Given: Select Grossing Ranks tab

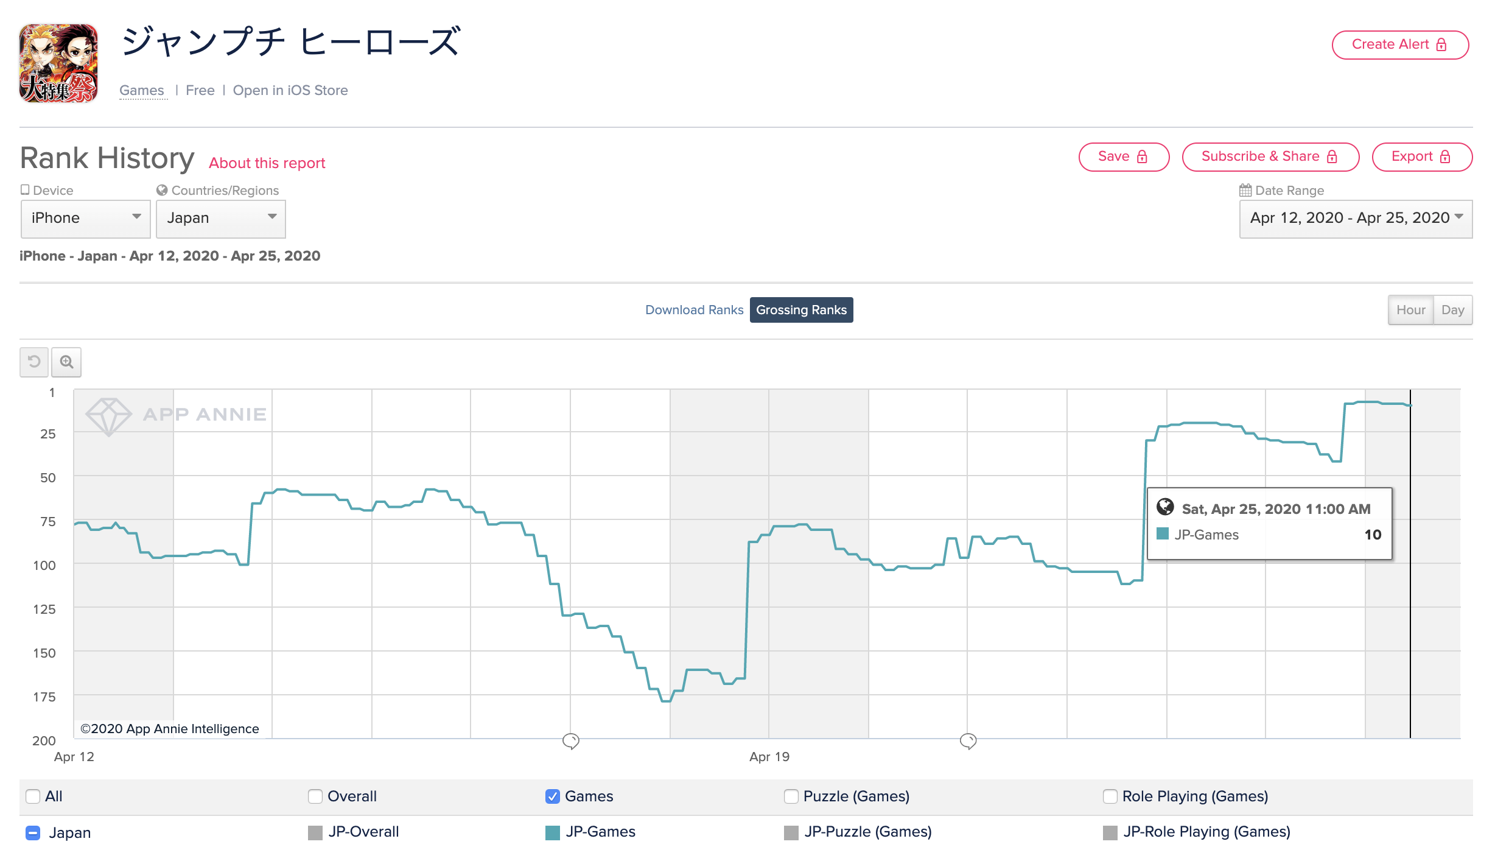Looking at the screenshot, I should pyautogui.click(x=801, y=310).
